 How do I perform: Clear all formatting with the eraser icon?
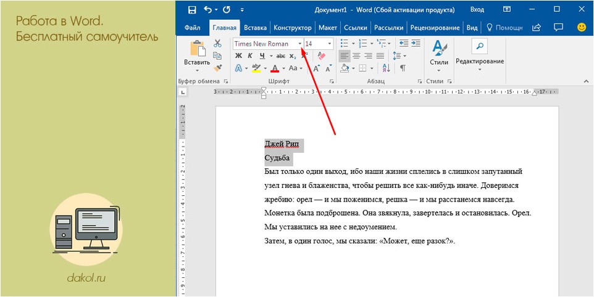321,56
